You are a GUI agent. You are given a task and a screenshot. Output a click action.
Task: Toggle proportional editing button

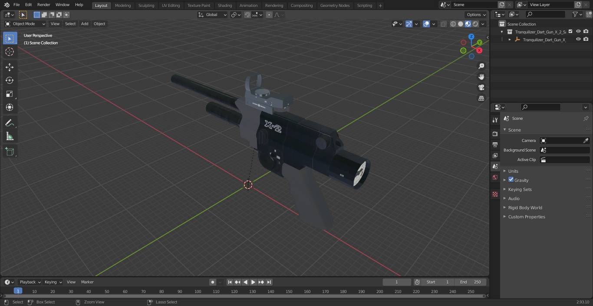[269, 15]
